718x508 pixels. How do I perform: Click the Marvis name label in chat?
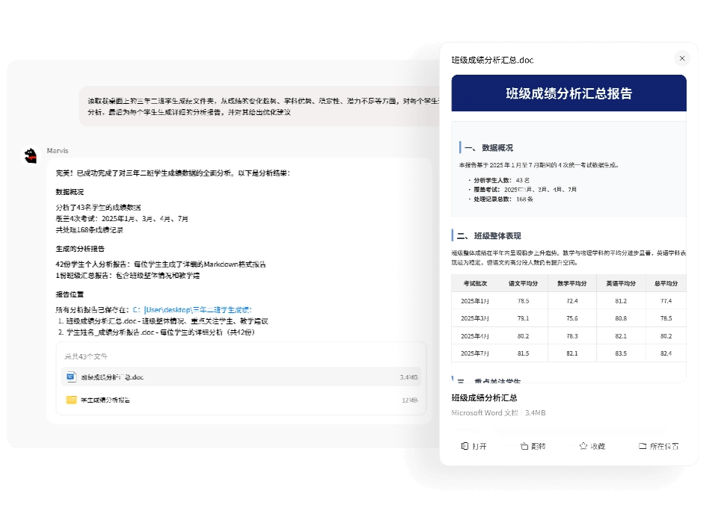(x=58, y=150)
